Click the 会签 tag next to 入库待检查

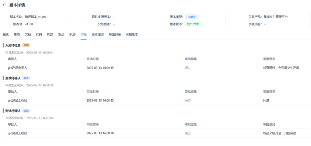(x=26, y=45)
